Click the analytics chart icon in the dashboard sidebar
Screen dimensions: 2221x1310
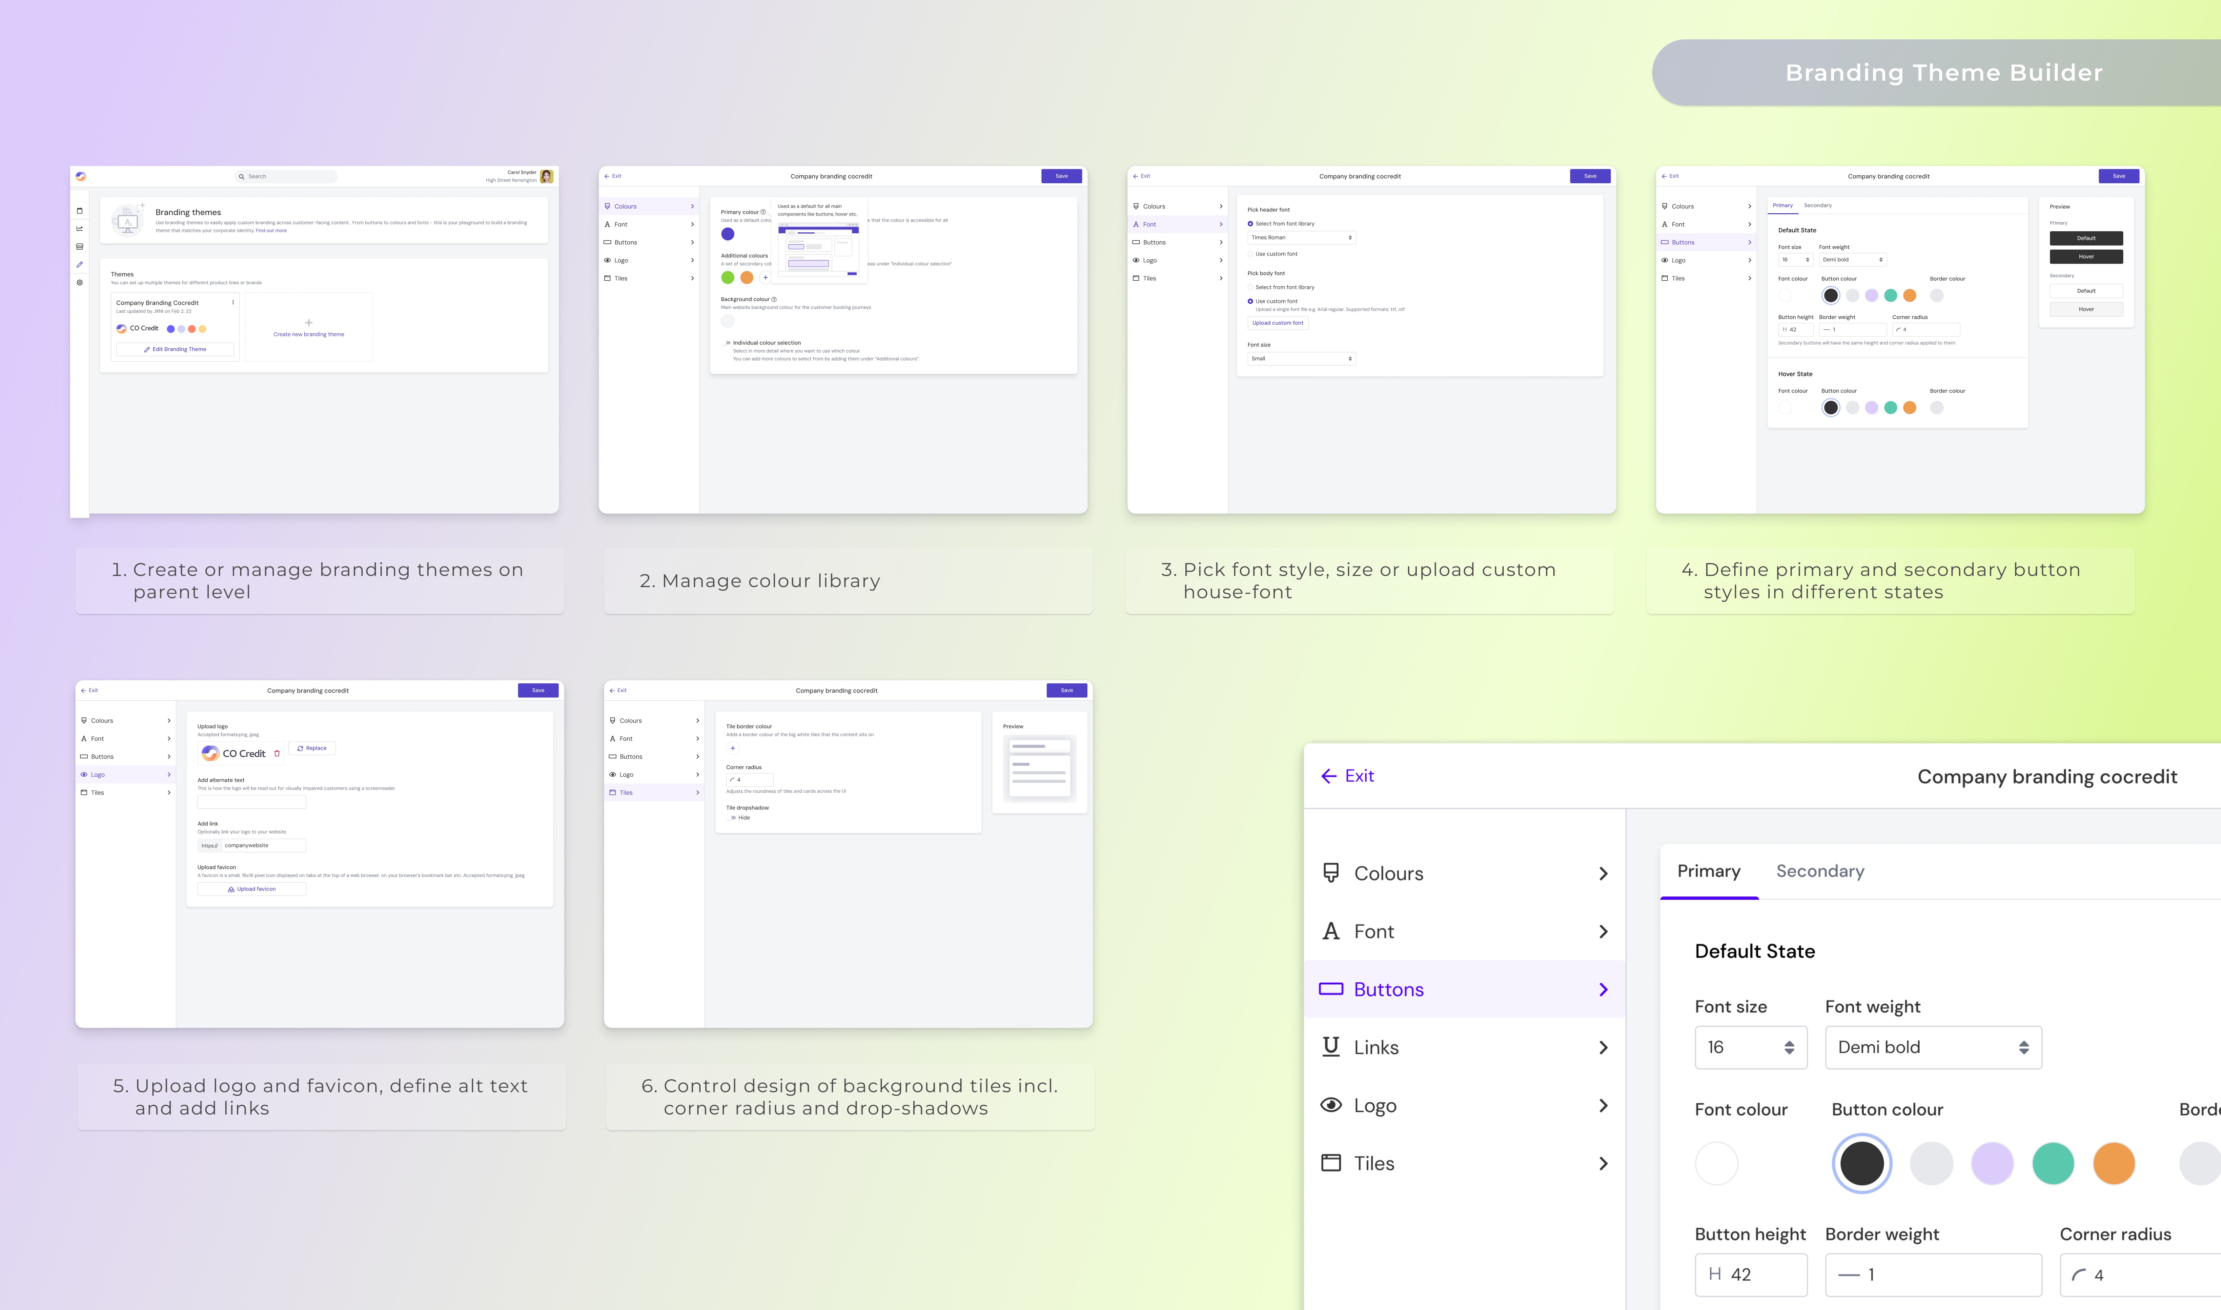[79, 229]
